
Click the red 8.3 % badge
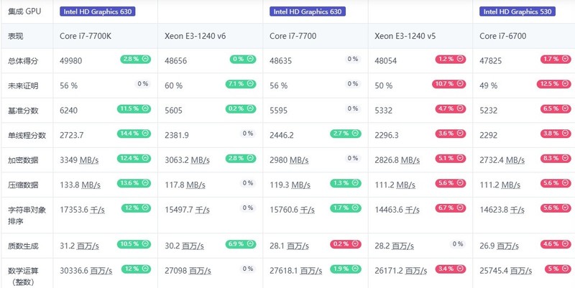[x=556, y=158]
